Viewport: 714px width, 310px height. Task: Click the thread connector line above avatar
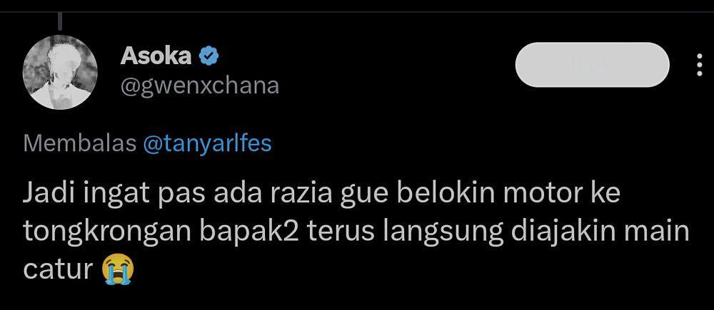click(x=60, y=21)
